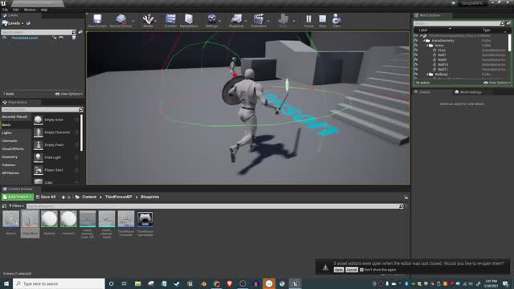The height and width of the screenshot is (289, 514).
Task: Click the Empty Pawn icon
Action: click(x=38, y=144)
